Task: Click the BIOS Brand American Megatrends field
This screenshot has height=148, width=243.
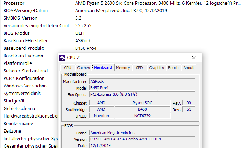Action: click(x=142, y=133)
